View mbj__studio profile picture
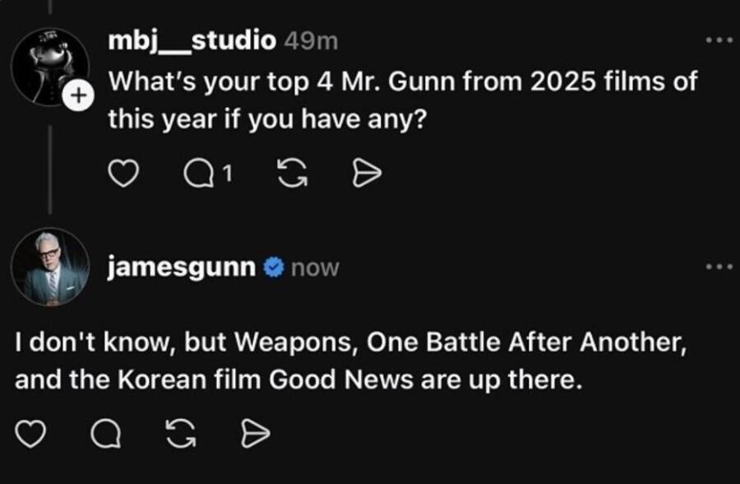Image resolution: width=740 pixels, height=484 pixels. [x=49, y=67]
